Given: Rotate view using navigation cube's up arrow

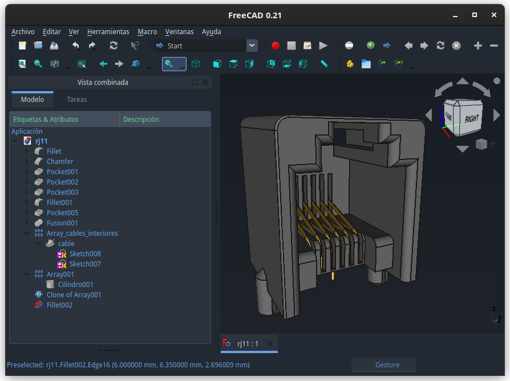Looking at the screenshot, I should (463, 81).
